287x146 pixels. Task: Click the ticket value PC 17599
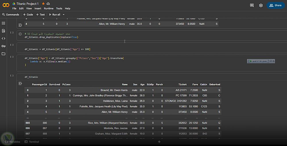[x=181, y=95]
